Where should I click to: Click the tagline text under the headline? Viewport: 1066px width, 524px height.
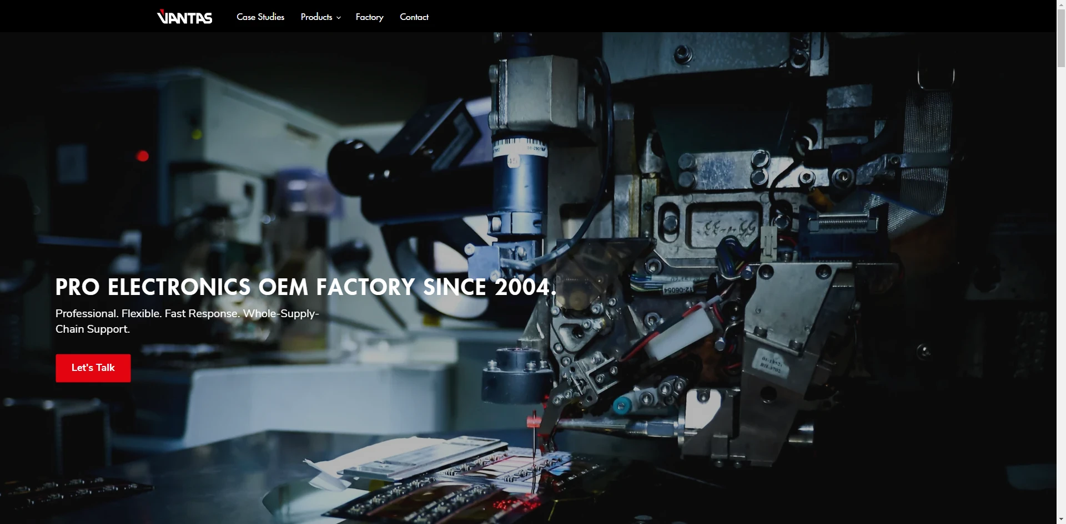pyautogui.click(x=187, y=321)
